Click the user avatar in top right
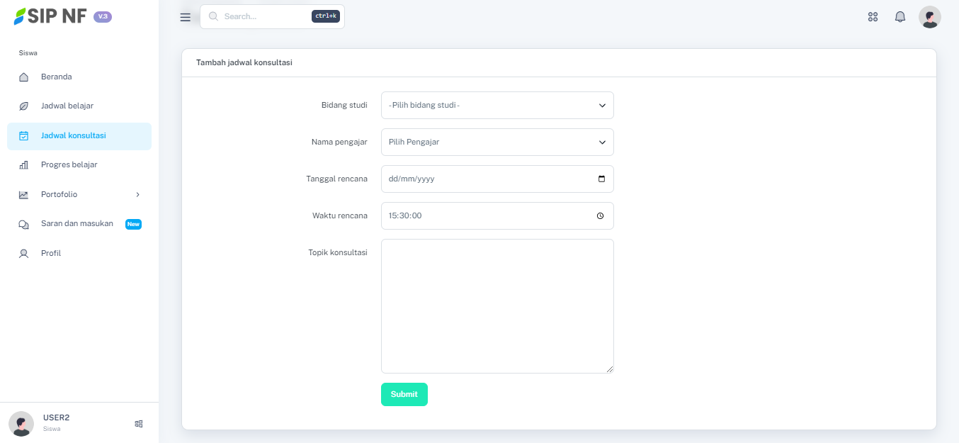This screenshot has height=443, width=959. pos(929,17)
